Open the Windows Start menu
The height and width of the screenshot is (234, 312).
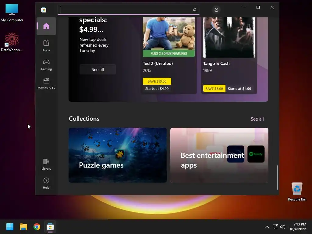click(x=10, y=227)
